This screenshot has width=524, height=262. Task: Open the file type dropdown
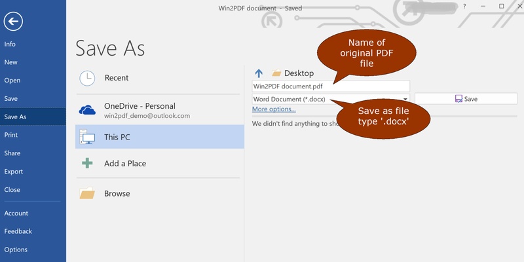pos(405,100)
